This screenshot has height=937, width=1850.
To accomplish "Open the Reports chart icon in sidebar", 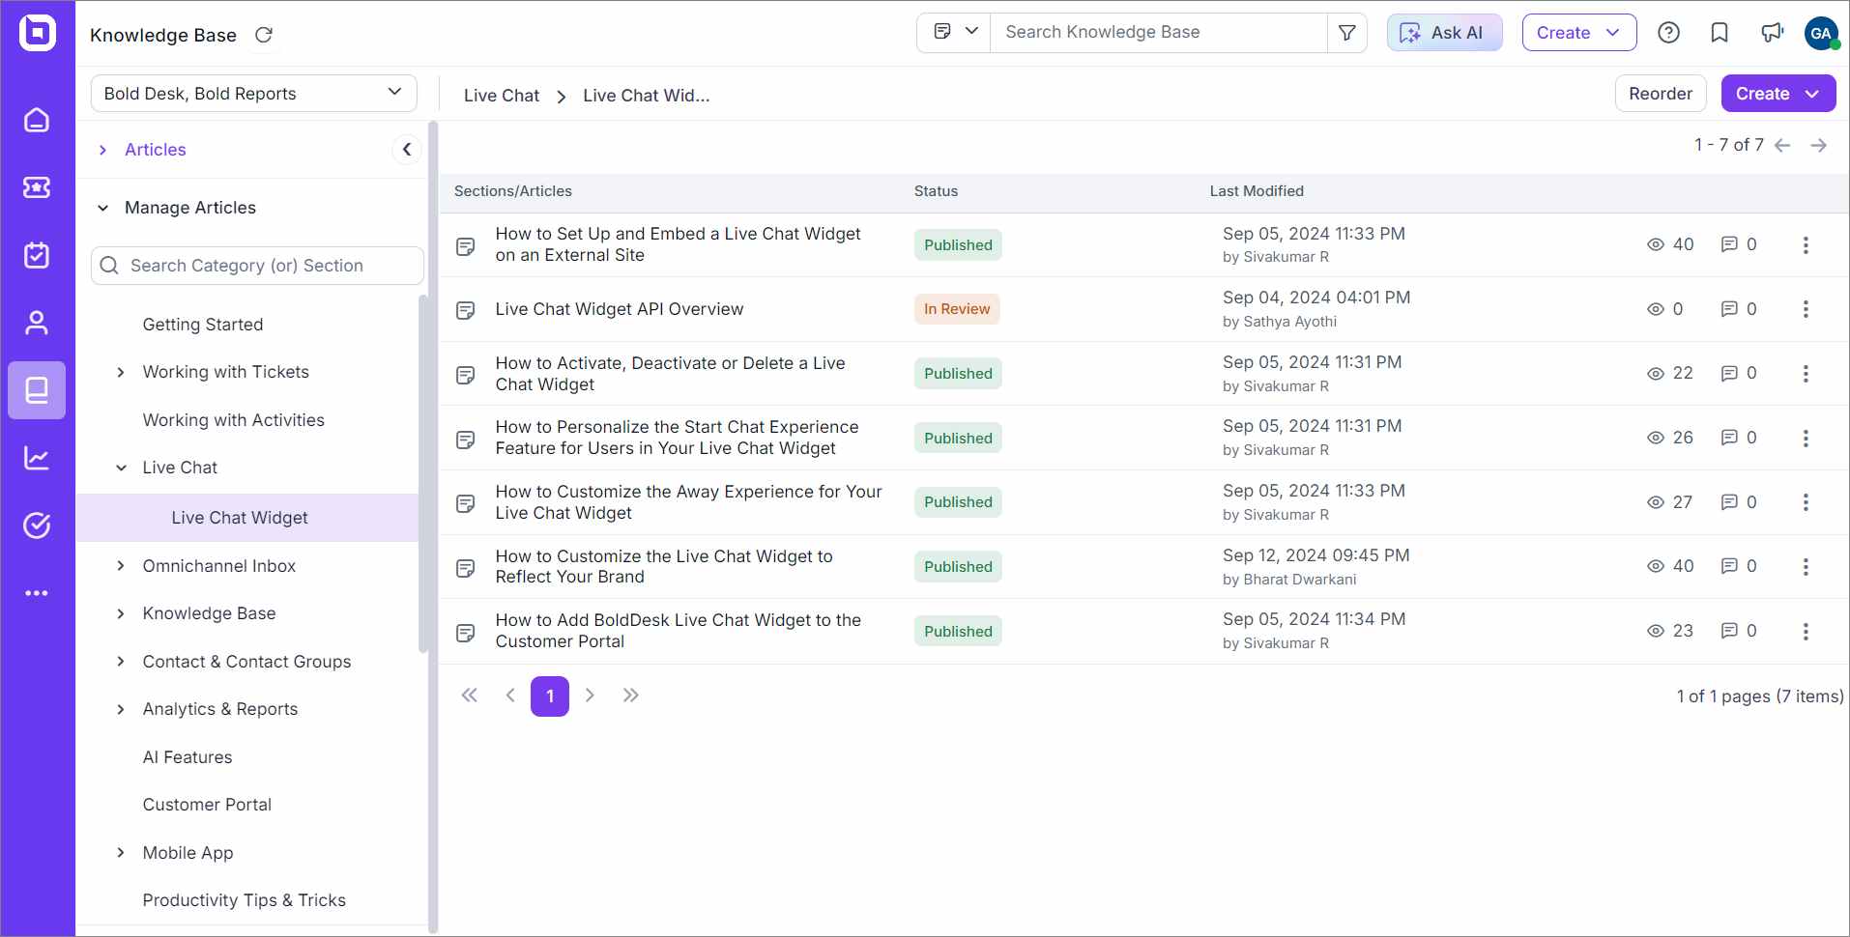I will 37,458.
